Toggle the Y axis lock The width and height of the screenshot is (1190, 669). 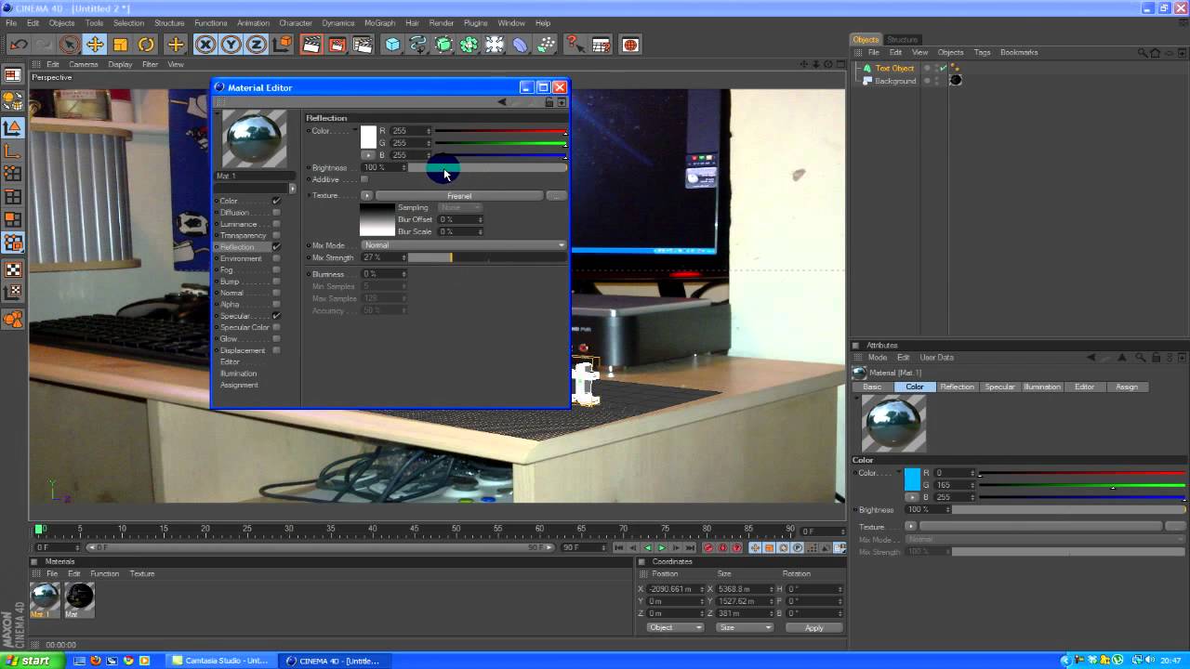[231, 45]
